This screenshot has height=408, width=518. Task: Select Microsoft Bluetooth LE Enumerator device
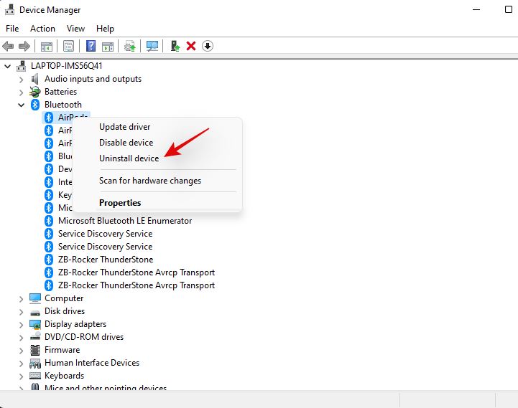pos(124,221)
